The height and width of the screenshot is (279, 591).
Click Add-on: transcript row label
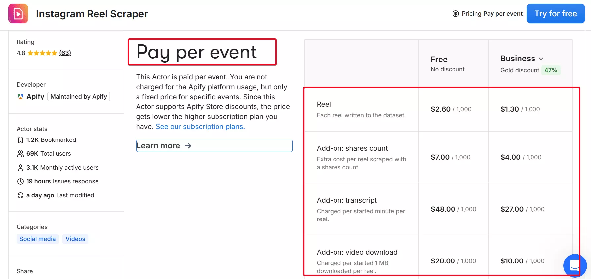(x=347, y=200)
